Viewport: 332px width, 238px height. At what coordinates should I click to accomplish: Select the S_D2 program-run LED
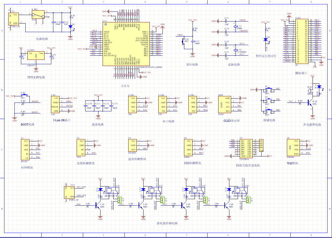[x=266, y=39]
